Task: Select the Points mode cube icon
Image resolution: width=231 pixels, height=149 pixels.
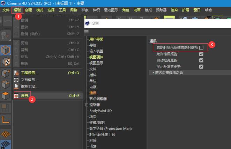Action: (x=6, y=73)
